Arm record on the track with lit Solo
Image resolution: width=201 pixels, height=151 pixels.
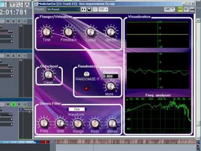pyautogui.click(x=19, y=104)
